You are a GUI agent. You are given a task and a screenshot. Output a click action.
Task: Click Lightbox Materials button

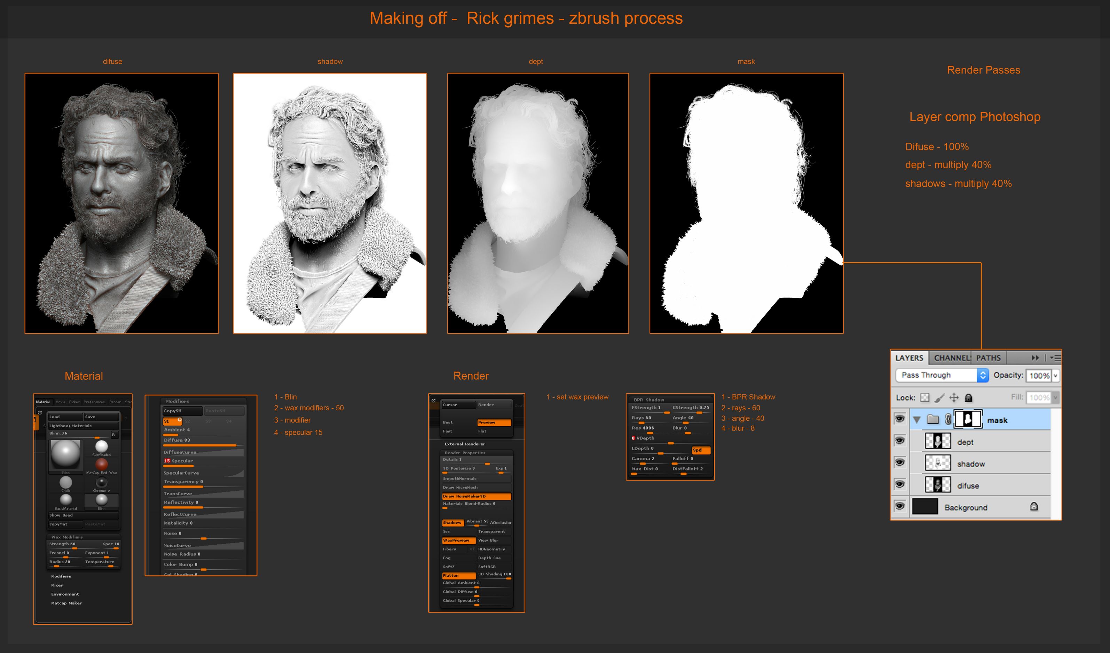[83, 426]
